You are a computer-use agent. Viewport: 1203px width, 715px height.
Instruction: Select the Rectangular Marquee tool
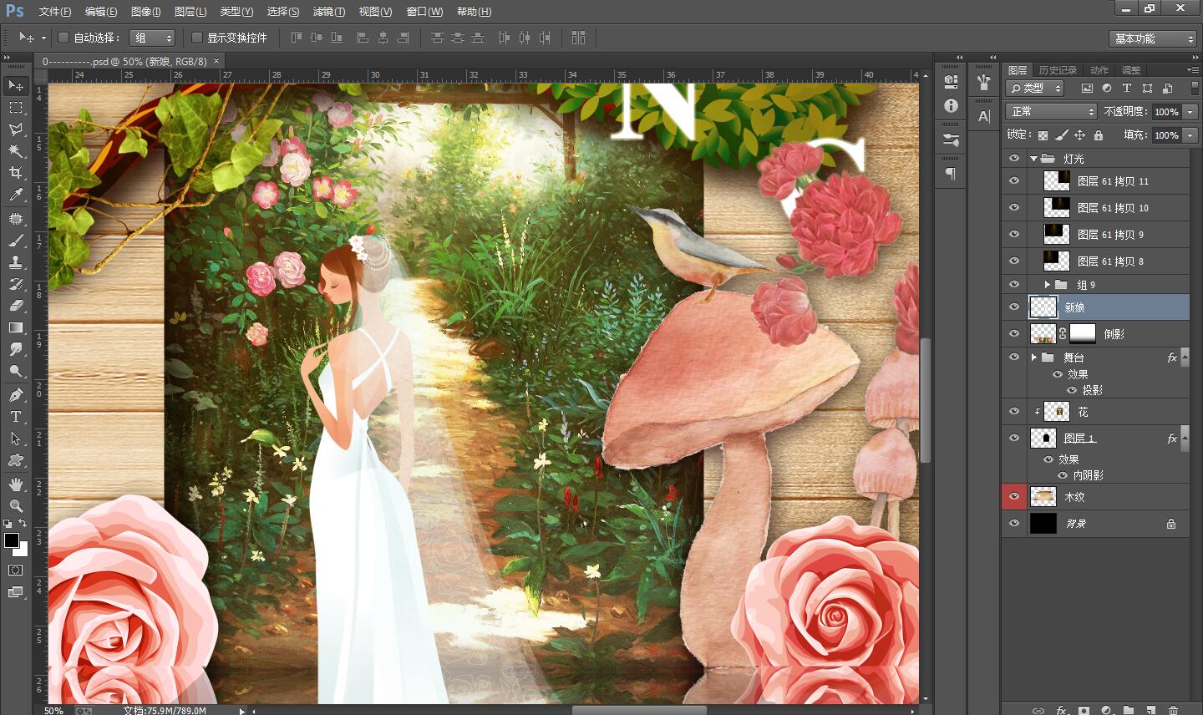[16, 108]
